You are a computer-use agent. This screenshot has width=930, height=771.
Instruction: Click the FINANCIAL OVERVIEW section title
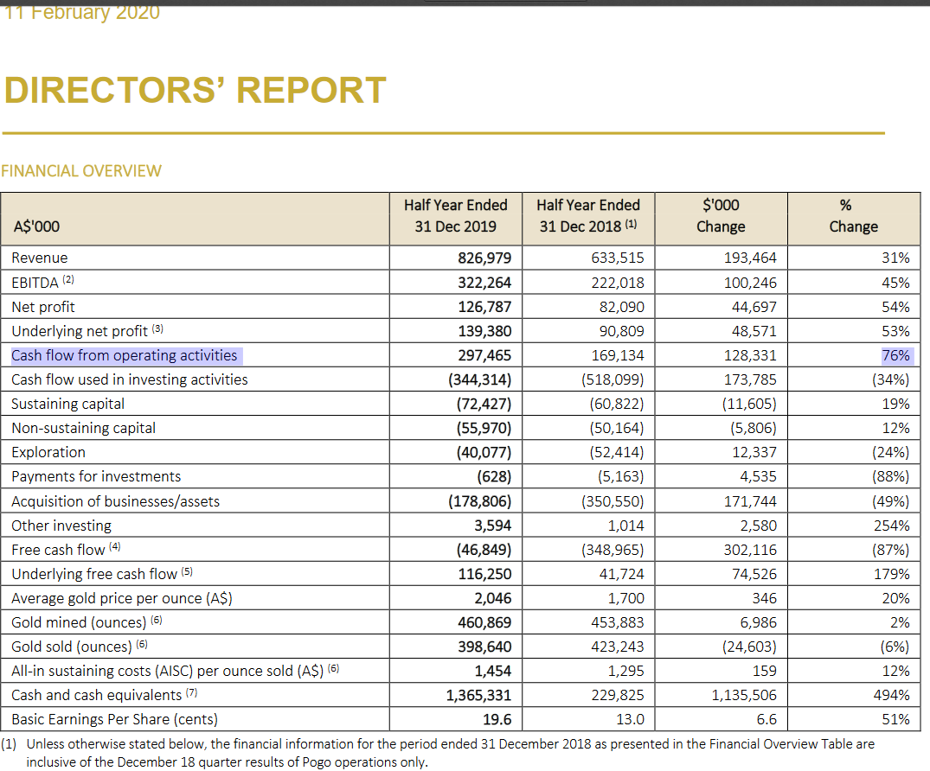click(x=80, y=170)
